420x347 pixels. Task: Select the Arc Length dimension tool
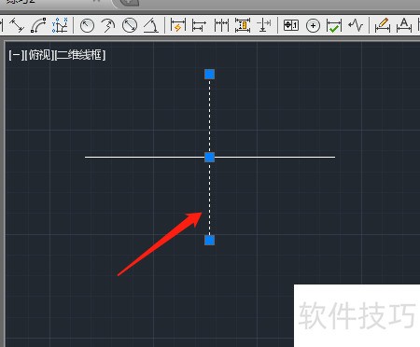click(x=38, y=25)
